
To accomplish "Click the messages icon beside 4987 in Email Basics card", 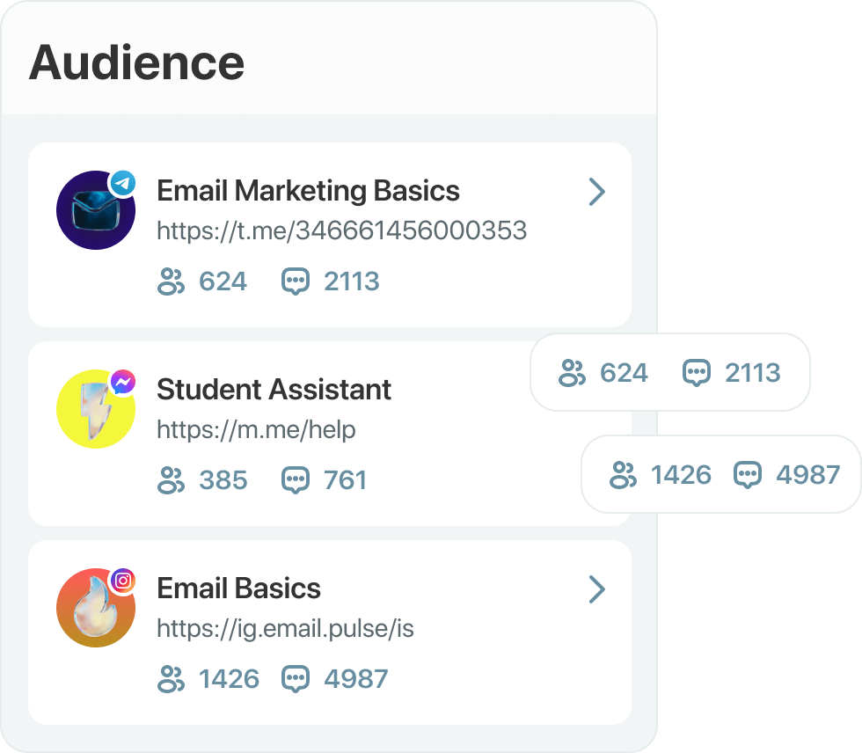I will point(296,679).
